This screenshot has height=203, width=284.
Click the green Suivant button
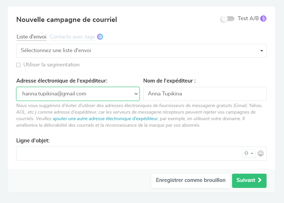(249, 181)
